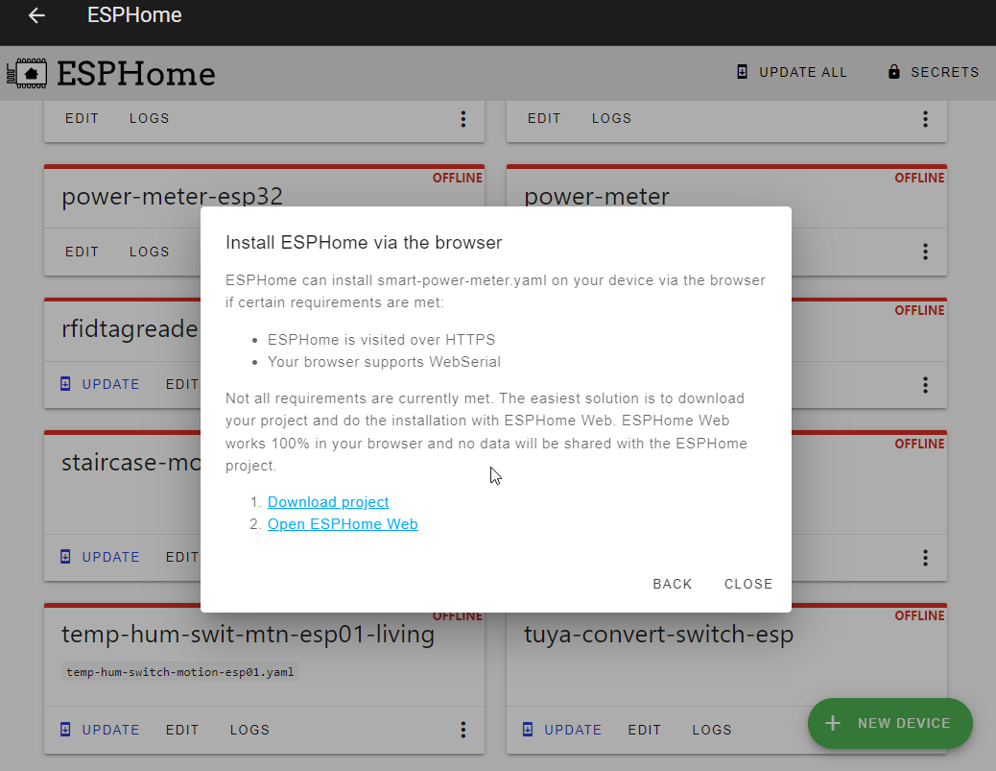
Task: Click LOGS on tuya-convert-switch-esp card
Action: tap(712, 730)
